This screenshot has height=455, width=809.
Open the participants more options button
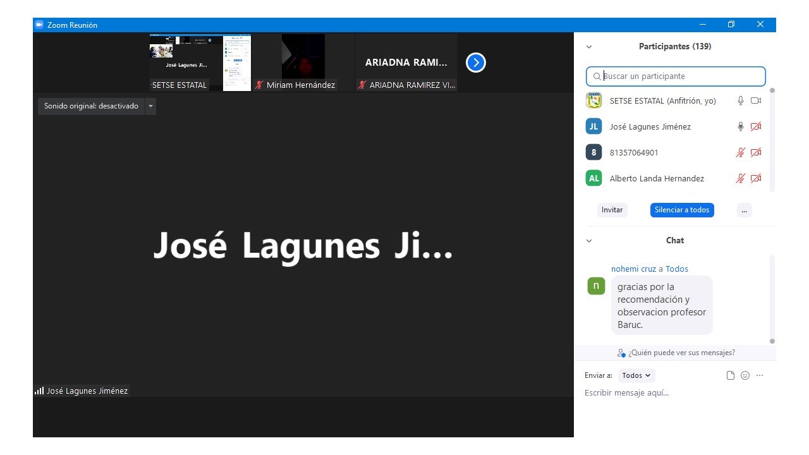(744, 210)
